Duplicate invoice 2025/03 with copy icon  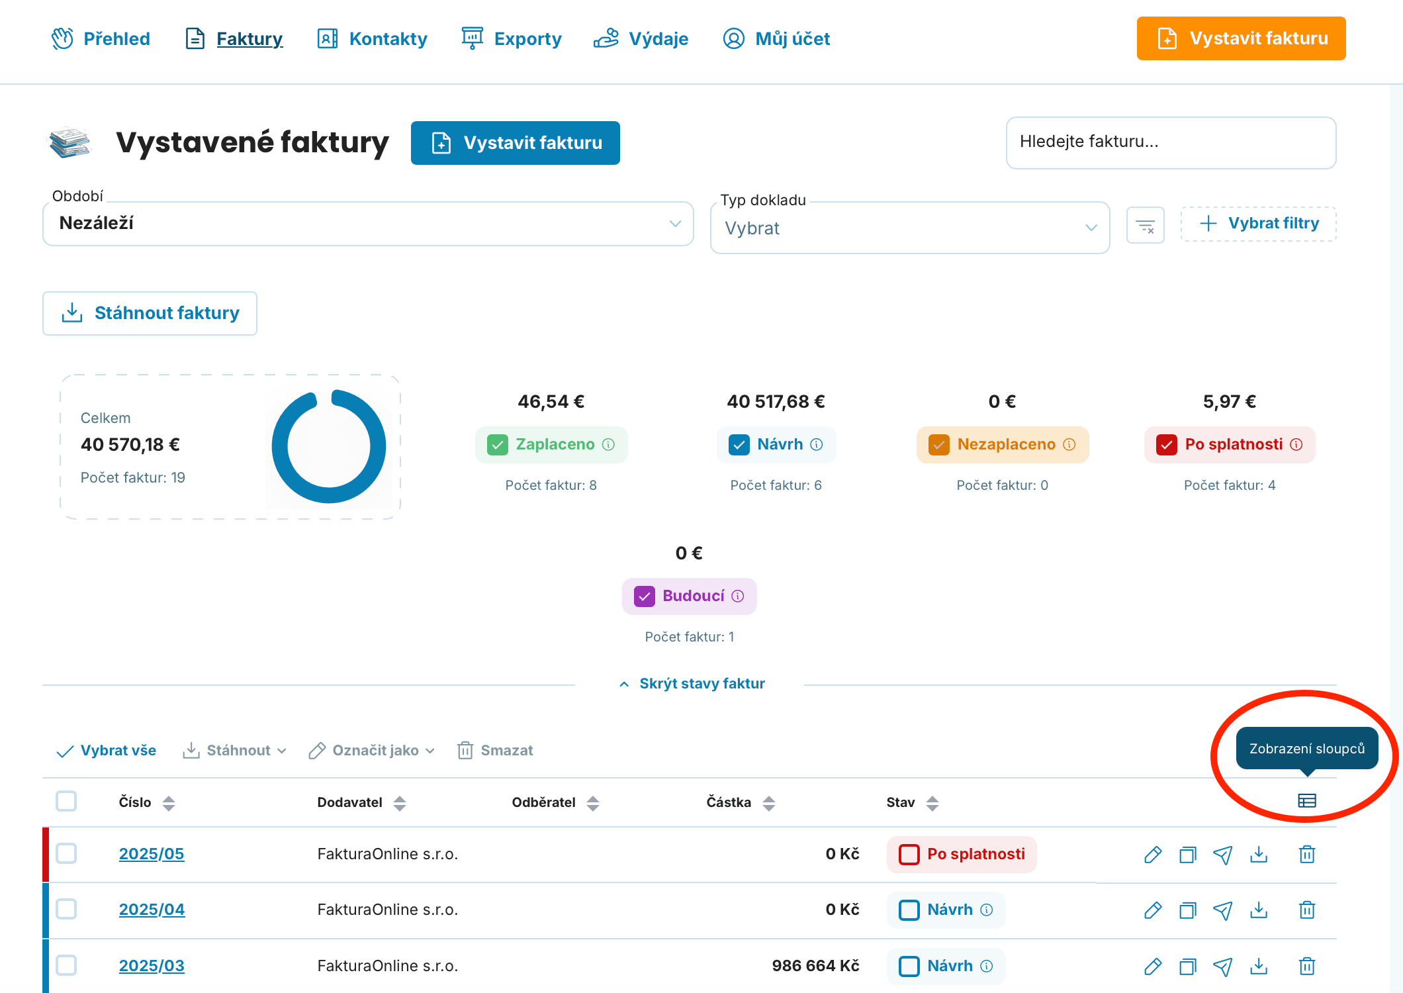pos(1188,967)
